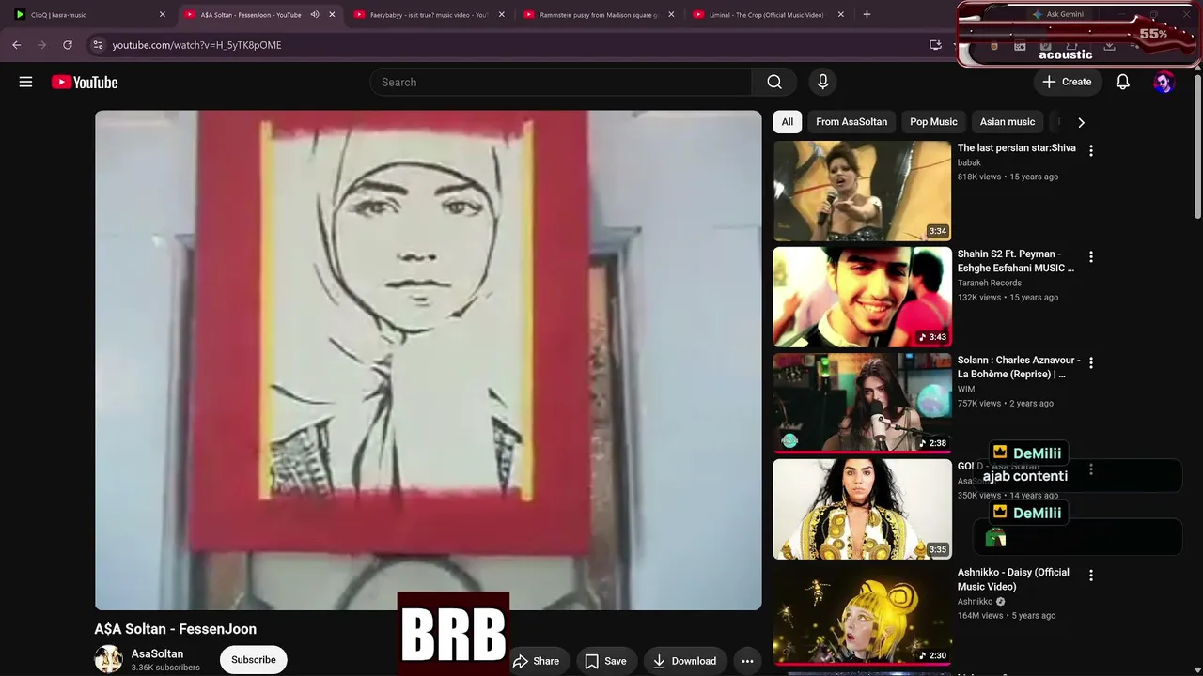
Task: Open the account avatar menu
Action: tap(1164, 82)
